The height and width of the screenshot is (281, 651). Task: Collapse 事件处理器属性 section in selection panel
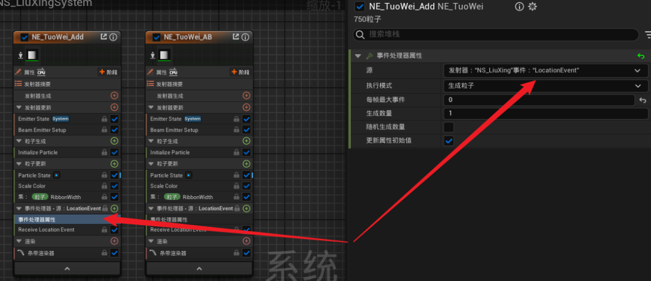click(x=358, y=56)
